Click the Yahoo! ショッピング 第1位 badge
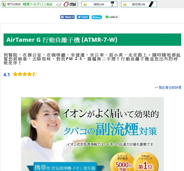 145,162
